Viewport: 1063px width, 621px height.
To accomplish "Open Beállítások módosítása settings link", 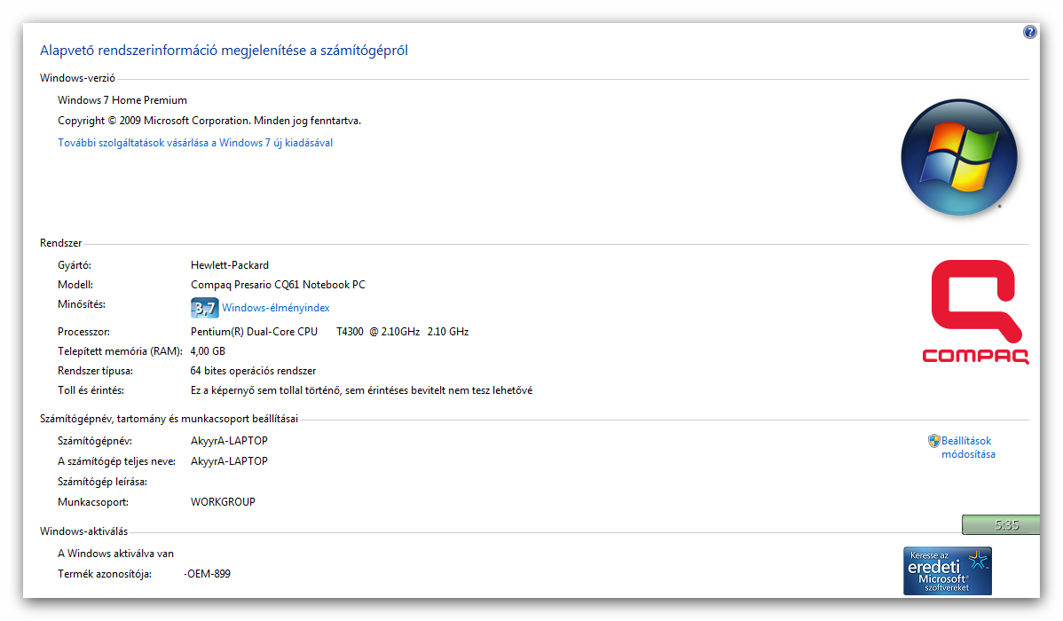I will click(x=967, y=447).
